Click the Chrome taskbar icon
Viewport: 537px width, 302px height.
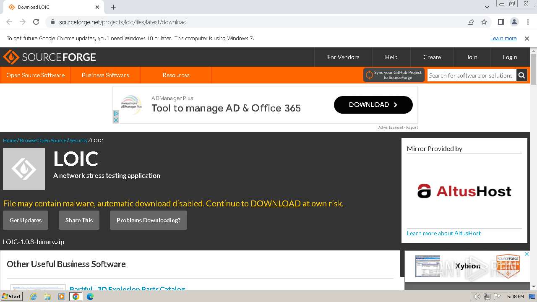[x=76, y=297]
